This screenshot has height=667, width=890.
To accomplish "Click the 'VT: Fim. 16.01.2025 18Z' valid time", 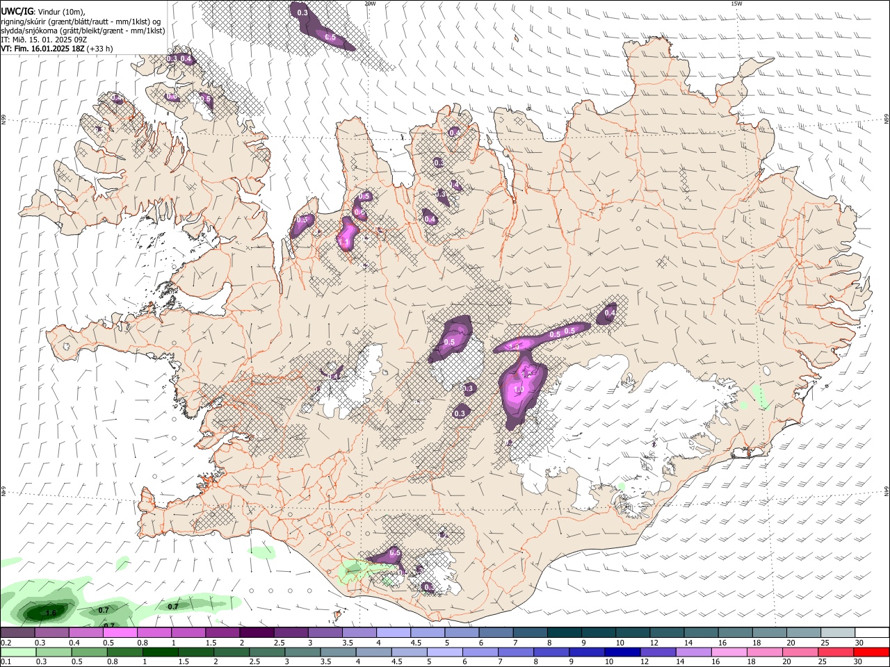I will click(42, 49).
